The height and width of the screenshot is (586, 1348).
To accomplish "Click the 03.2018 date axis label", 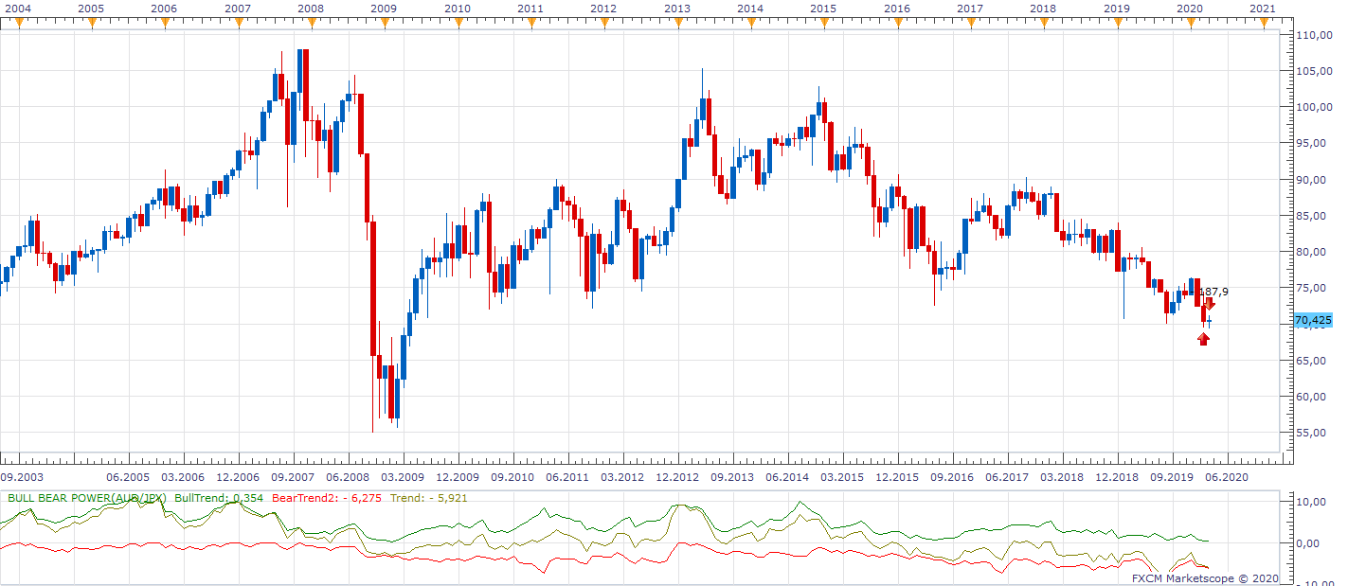I will coord(1062,478).
